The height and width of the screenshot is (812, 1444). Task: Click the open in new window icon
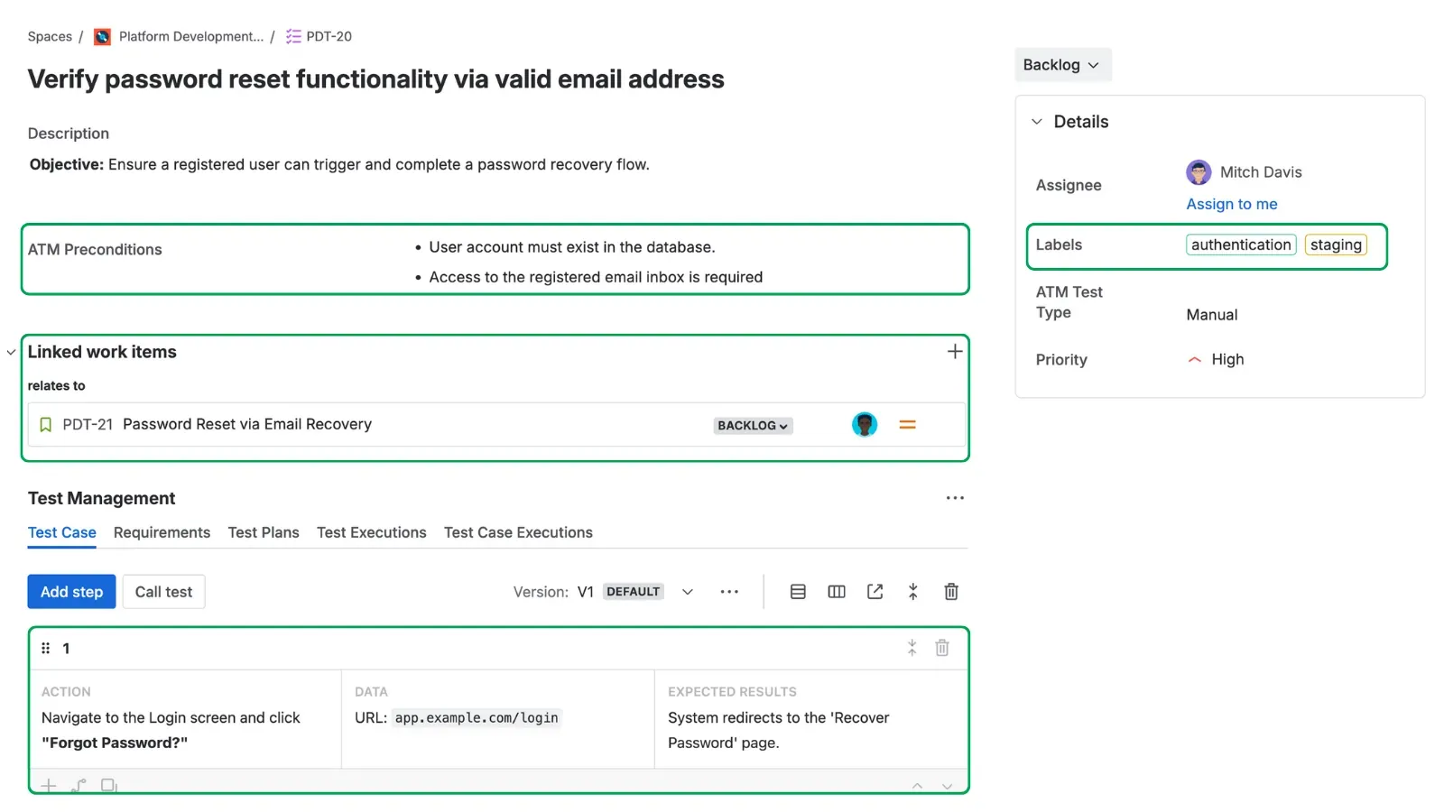[x=875, y=592]
